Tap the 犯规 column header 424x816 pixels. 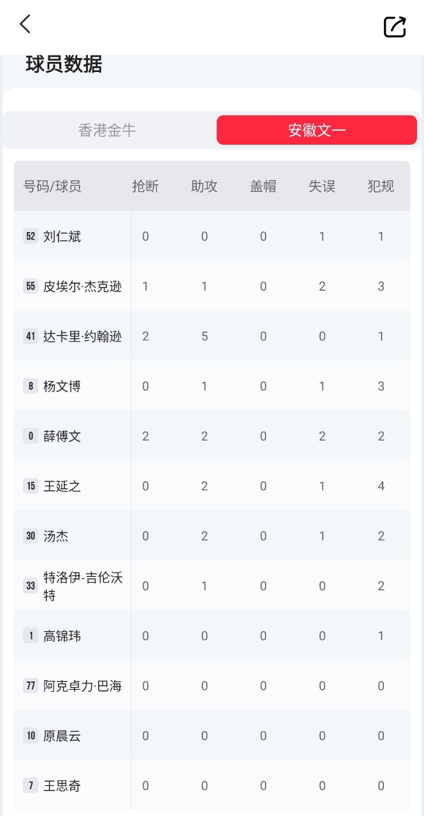coord(381,186)
